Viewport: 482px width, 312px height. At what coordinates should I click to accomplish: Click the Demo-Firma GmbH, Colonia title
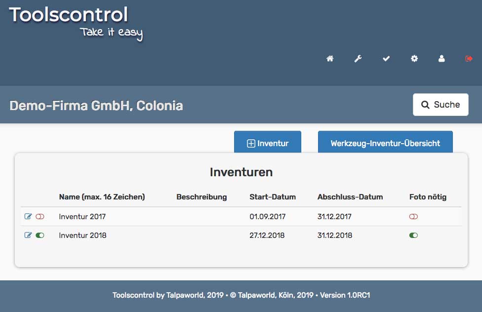(96, 106)
